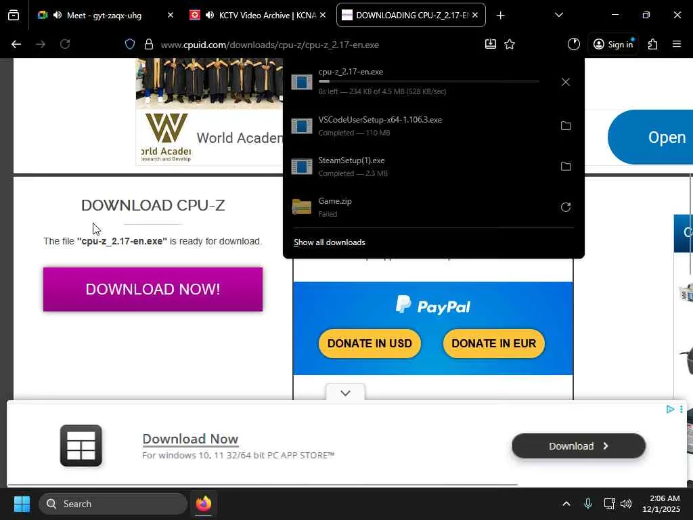The height and width of the screenshot is (520, 693).
Task: Go forward to the next page
Action: [41, 44]
